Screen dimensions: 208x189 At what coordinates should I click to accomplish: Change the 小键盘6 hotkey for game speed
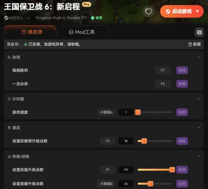coord(106,112)
